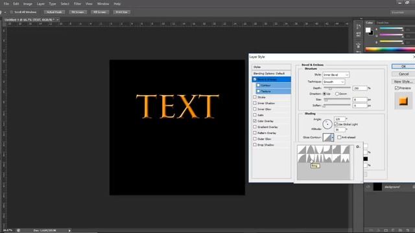The image size is (415, 233).
Task: Close the Untitled-1 document tab
Action: 58,19
